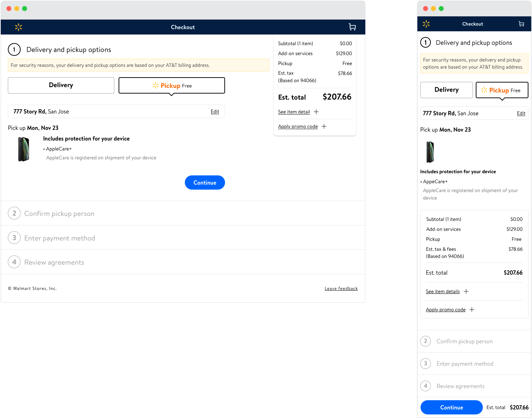The width and height of the screenshot is (532, 418).
Task: Click plus icon beside mobile Apply promo code
Action: (x=472, y=309)
